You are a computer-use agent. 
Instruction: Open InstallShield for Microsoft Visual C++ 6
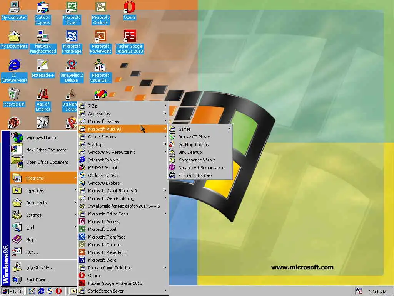(x=123, y=206)
